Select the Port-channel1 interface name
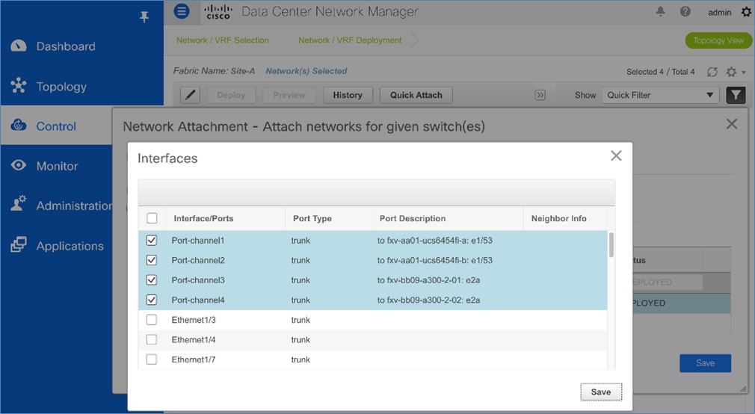The height and width of the screenshot is (414, 755). [x=198, y=240]
